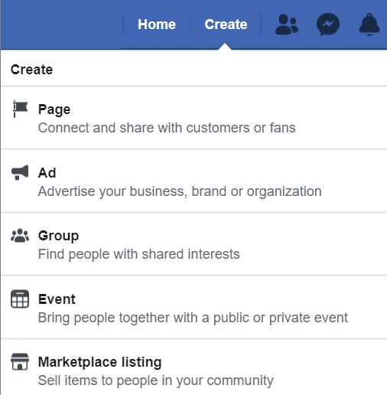The width and height of the screenshot is (387, 395).
Task: Click 'Bring people together' event description
Action: pos(193,318)
